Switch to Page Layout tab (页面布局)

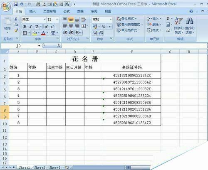(50, 12)
